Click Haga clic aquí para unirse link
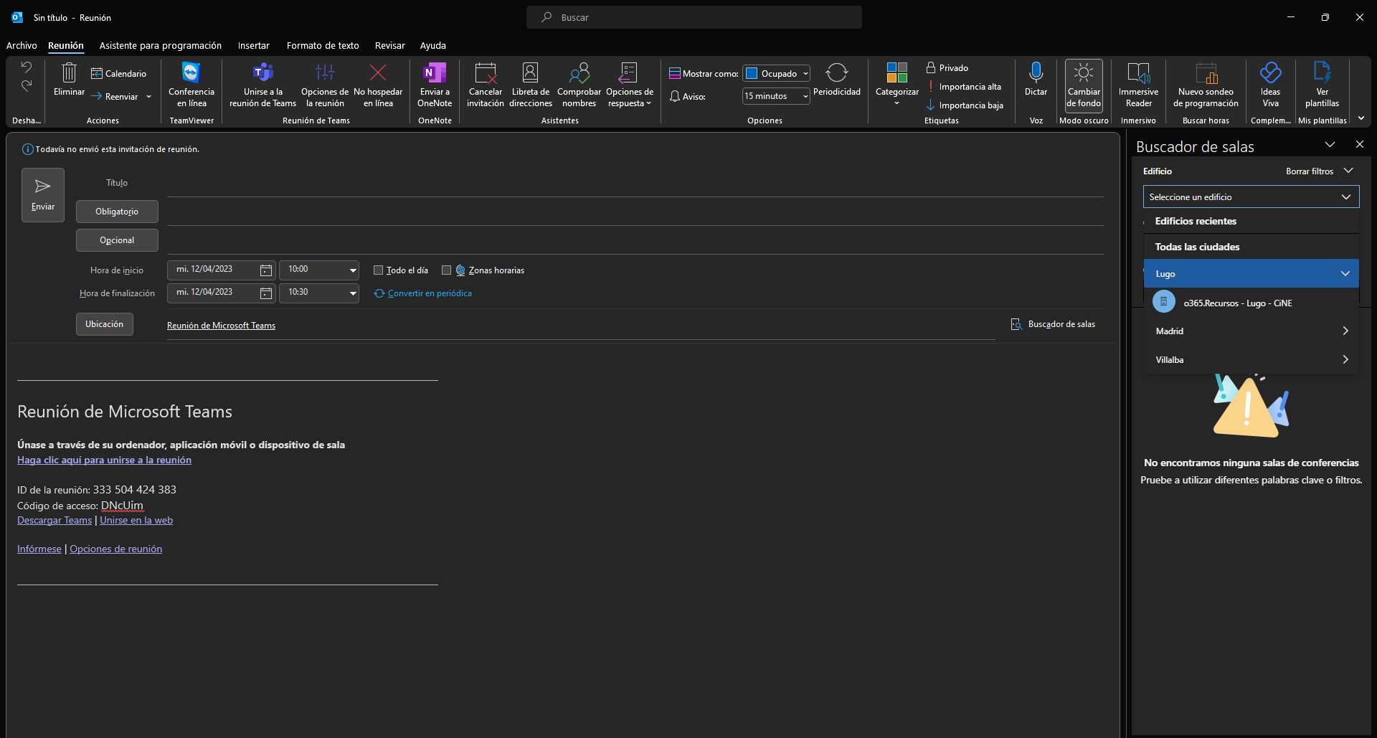This screenshot has width=1377, height=738. [x=104, y=460]
